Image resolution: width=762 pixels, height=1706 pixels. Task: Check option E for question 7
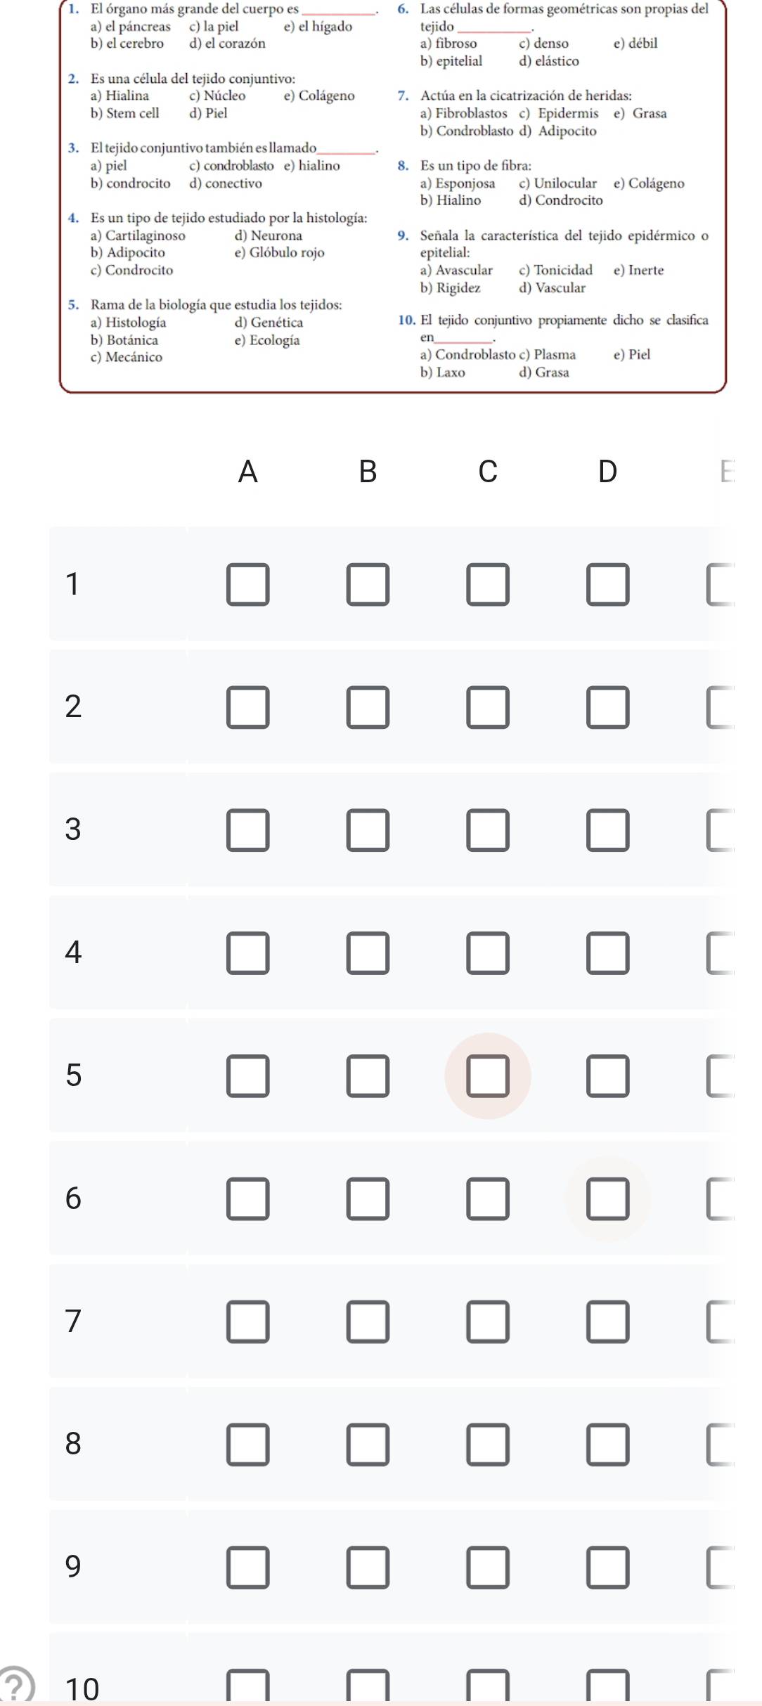coord(721,1321)
